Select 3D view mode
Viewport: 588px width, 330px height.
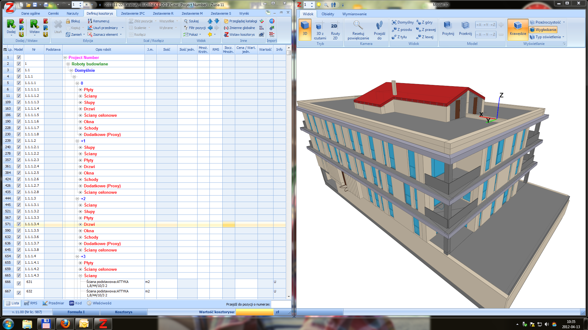(305, 30)
